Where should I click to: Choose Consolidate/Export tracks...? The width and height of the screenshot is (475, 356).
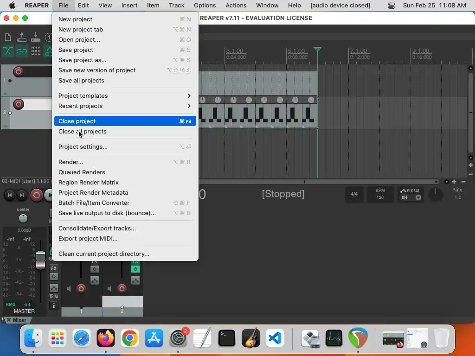tap(125, 228)
